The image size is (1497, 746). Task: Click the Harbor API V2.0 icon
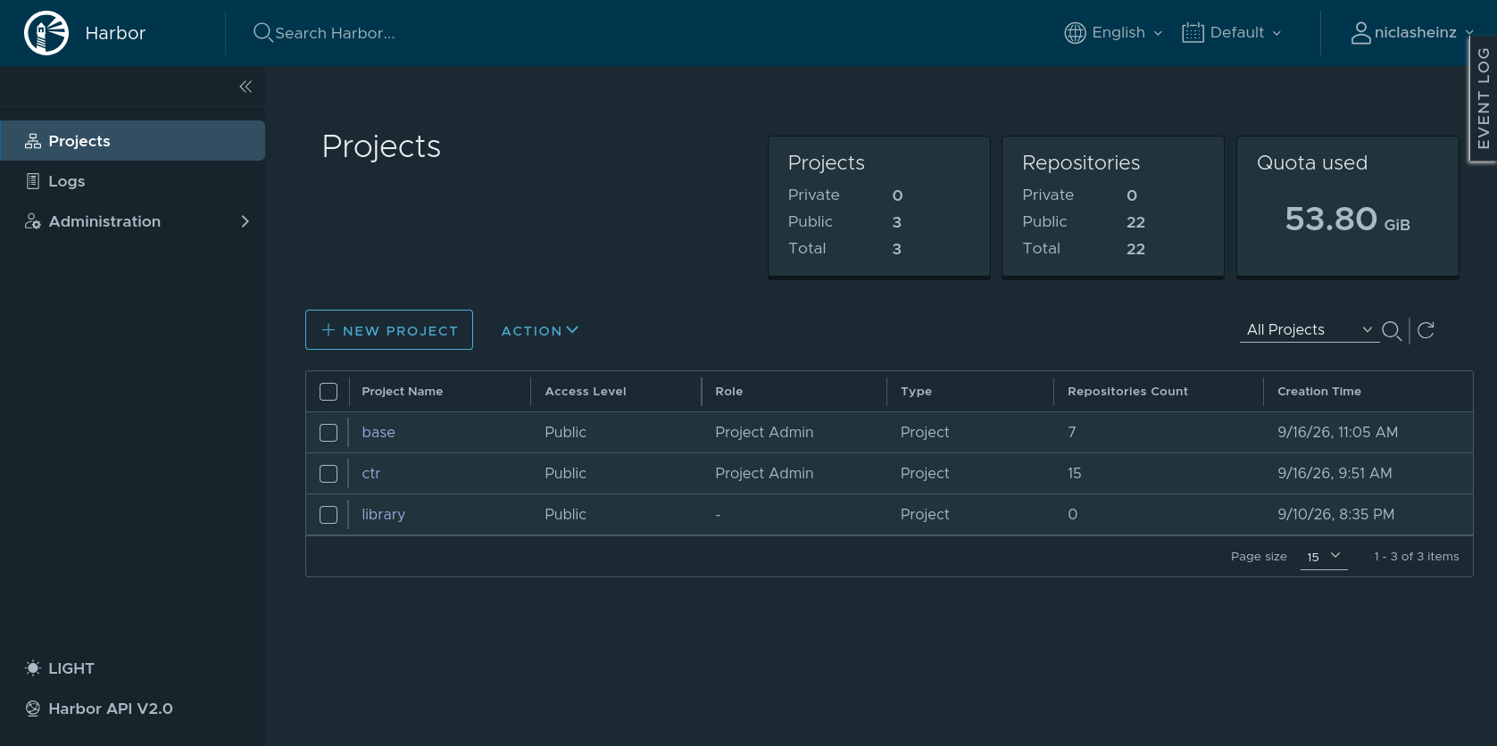coord(33,709)
